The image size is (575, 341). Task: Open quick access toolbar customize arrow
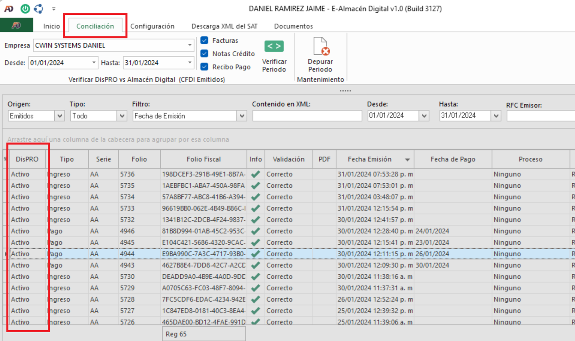[x=54, y=9]
